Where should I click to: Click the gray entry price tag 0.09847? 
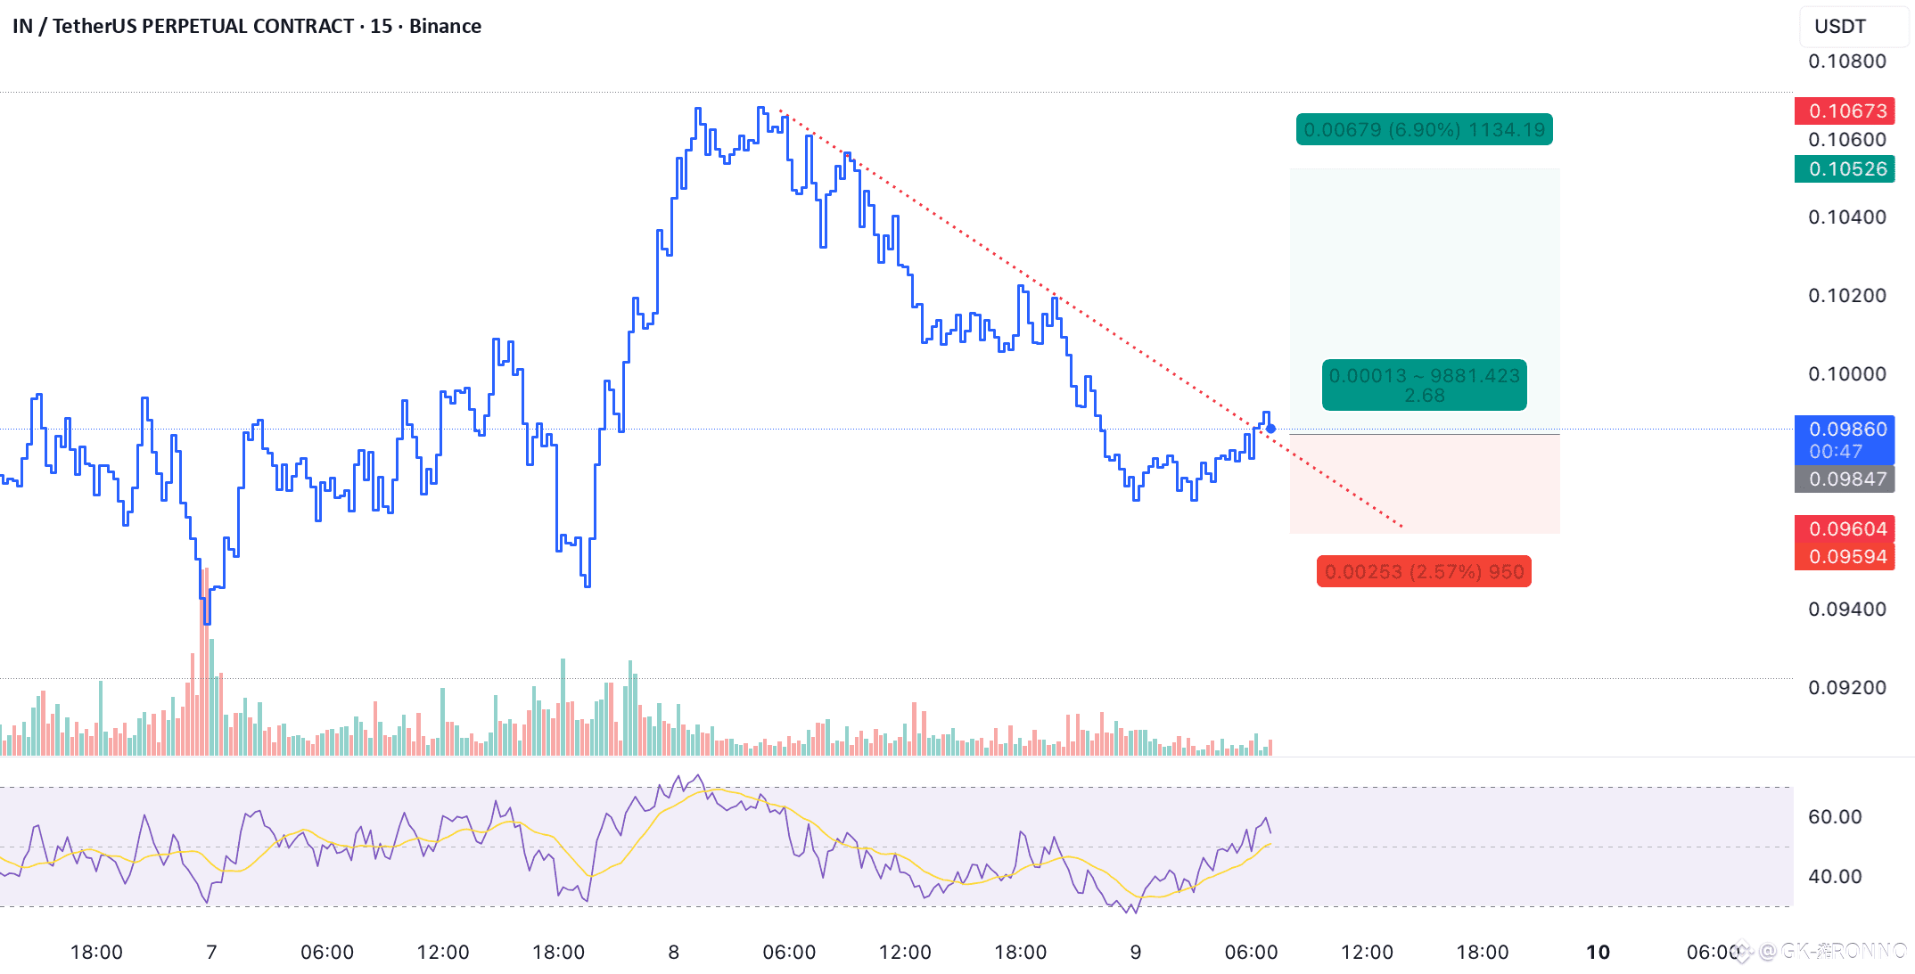tap(1844, 479)
